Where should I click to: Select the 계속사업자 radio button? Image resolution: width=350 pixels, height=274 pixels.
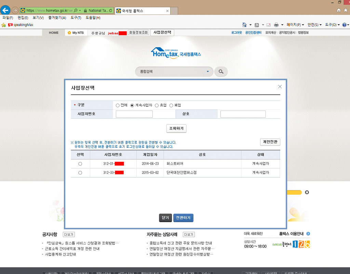pyautogui.click(x=132, y=105)
